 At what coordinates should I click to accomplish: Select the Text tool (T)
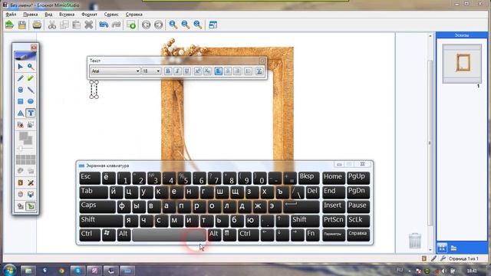31,113
